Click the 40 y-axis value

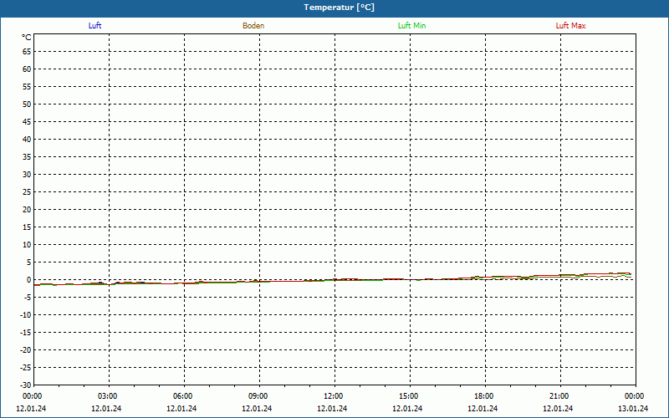click(x=27, y=140)
